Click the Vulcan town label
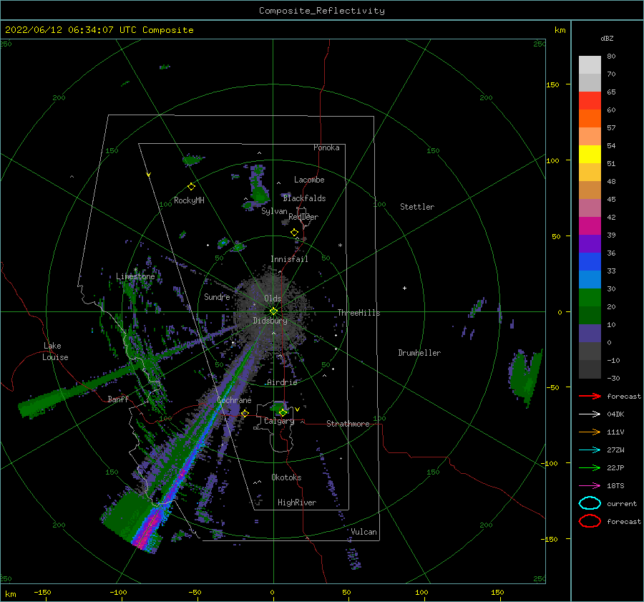Screen dimensions: 644x602 364,532
